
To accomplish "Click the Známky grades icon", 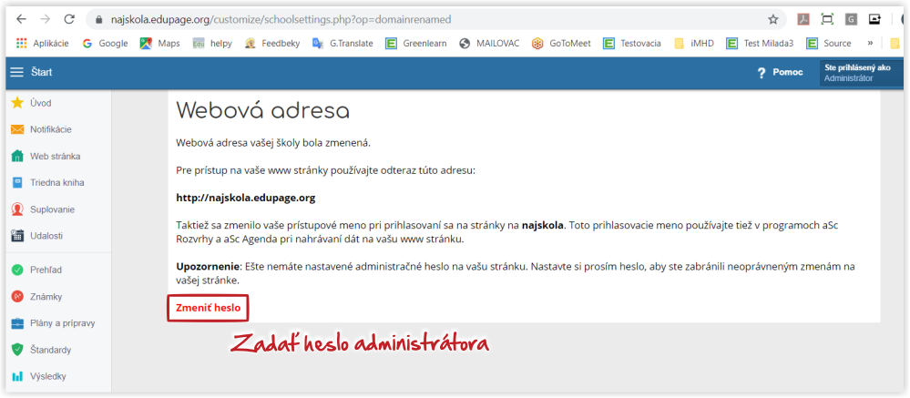I will pyautogui.click(x=16, y=296).
